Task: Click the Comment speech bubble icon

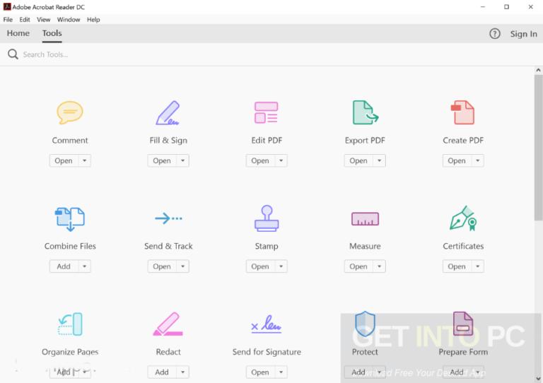Action: tap(70, 112)
